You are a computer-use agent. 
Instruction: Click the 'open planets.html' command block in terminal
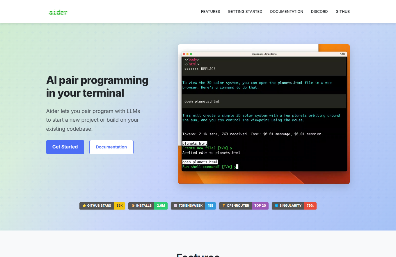pyautogui.click(x=264, y=101)
